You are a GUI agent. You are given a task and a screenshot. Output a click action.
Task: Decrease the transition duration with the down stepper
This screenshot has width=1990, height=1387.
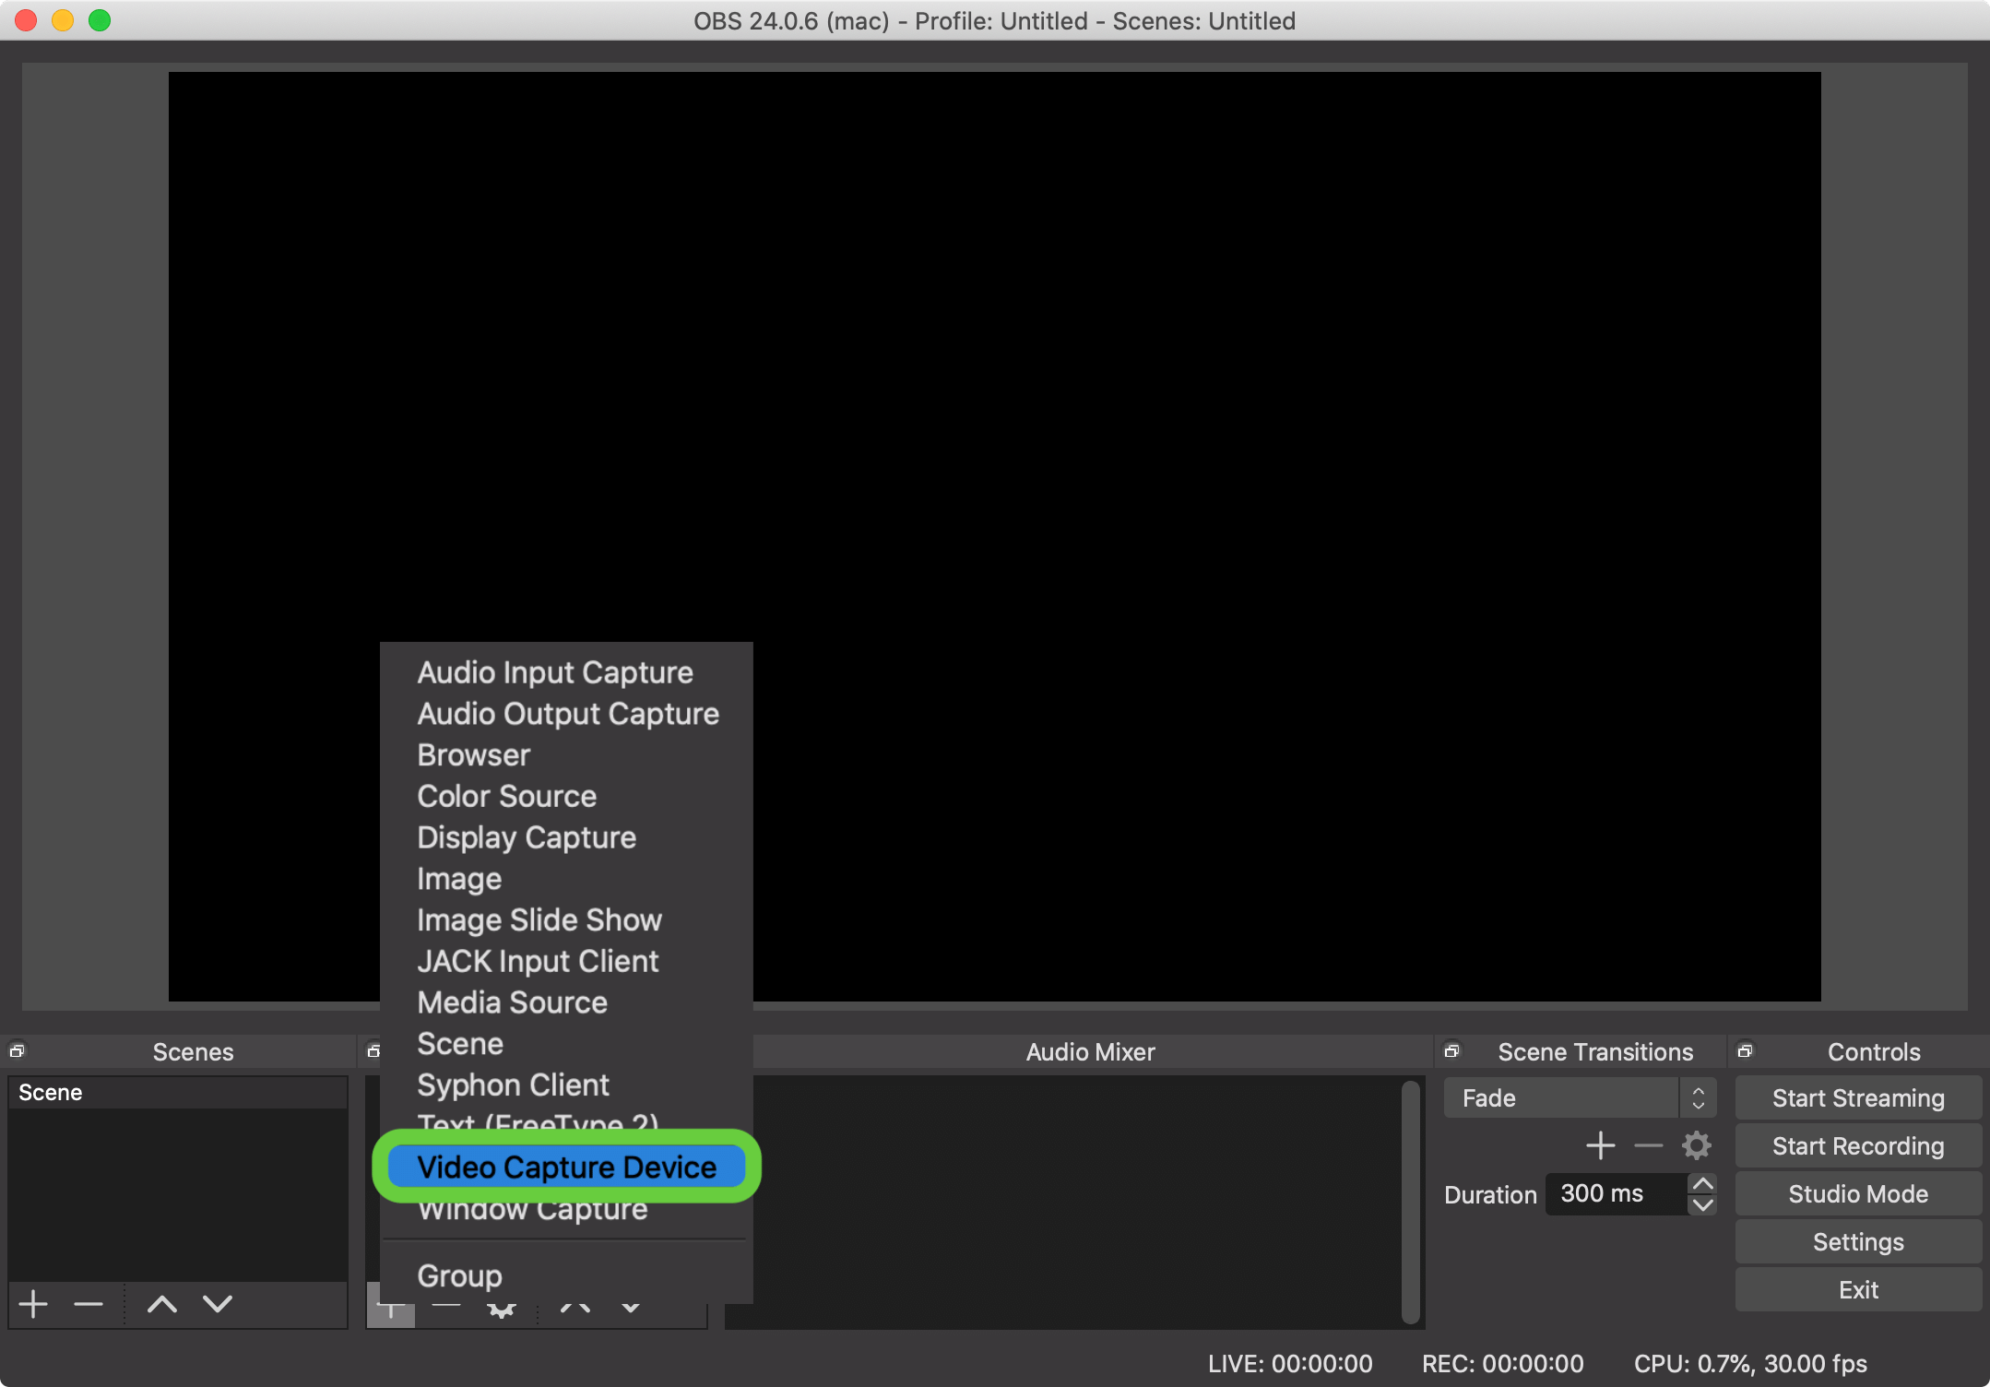pyautogui.click(x=1702, y=1204)
